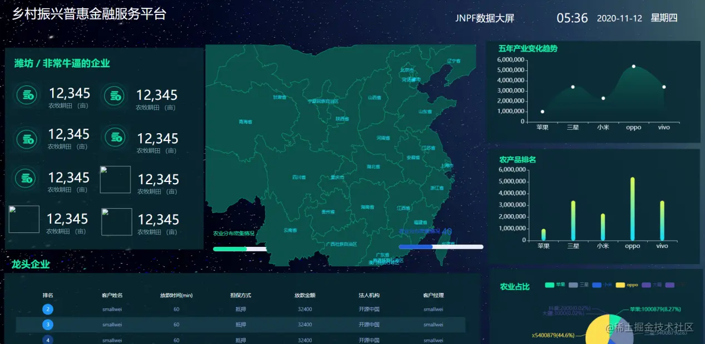
Task: Click the JNPF数据大屏 header label
Action: click(x=484, y=18)
